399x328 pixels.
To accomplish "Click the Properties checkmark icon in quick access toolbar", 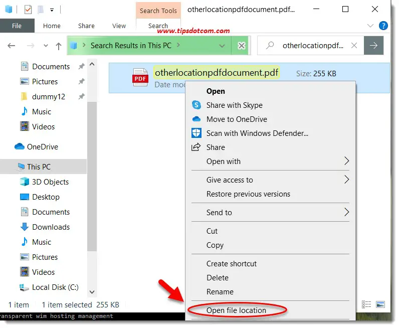I will pos(28,10).
